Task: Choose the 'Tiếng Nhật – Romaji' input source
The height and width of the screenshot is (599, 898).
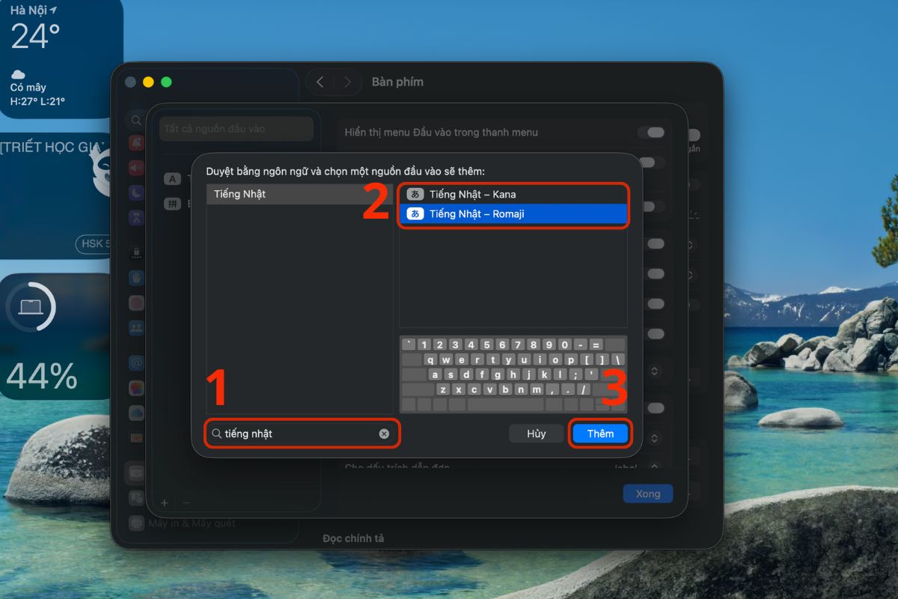Action: [x=513, y=214]
